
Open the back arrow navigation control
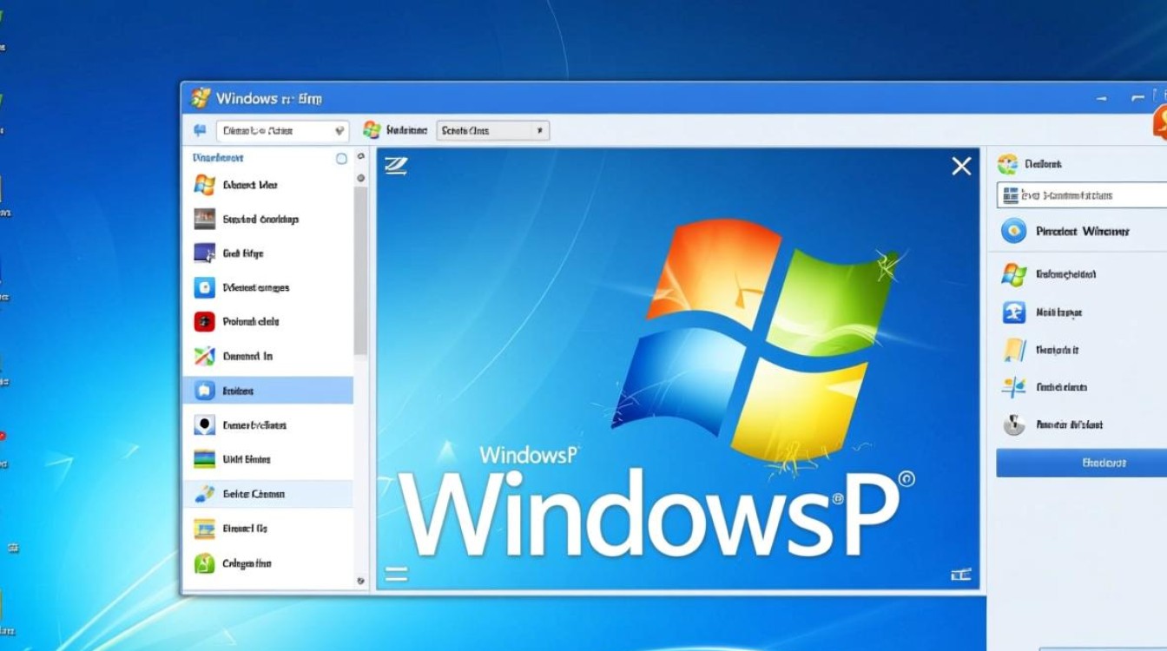pos(201,130)
